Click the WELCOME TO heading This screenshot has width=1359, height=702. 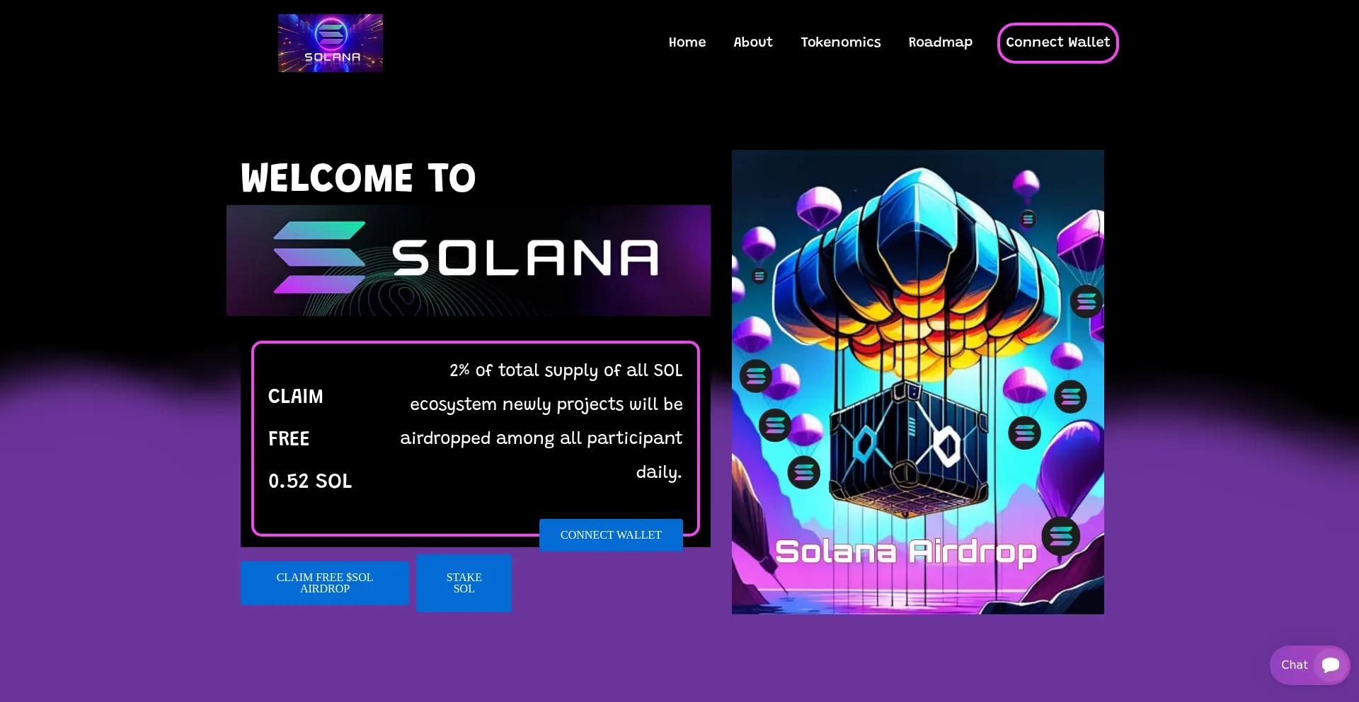point(358,177)
